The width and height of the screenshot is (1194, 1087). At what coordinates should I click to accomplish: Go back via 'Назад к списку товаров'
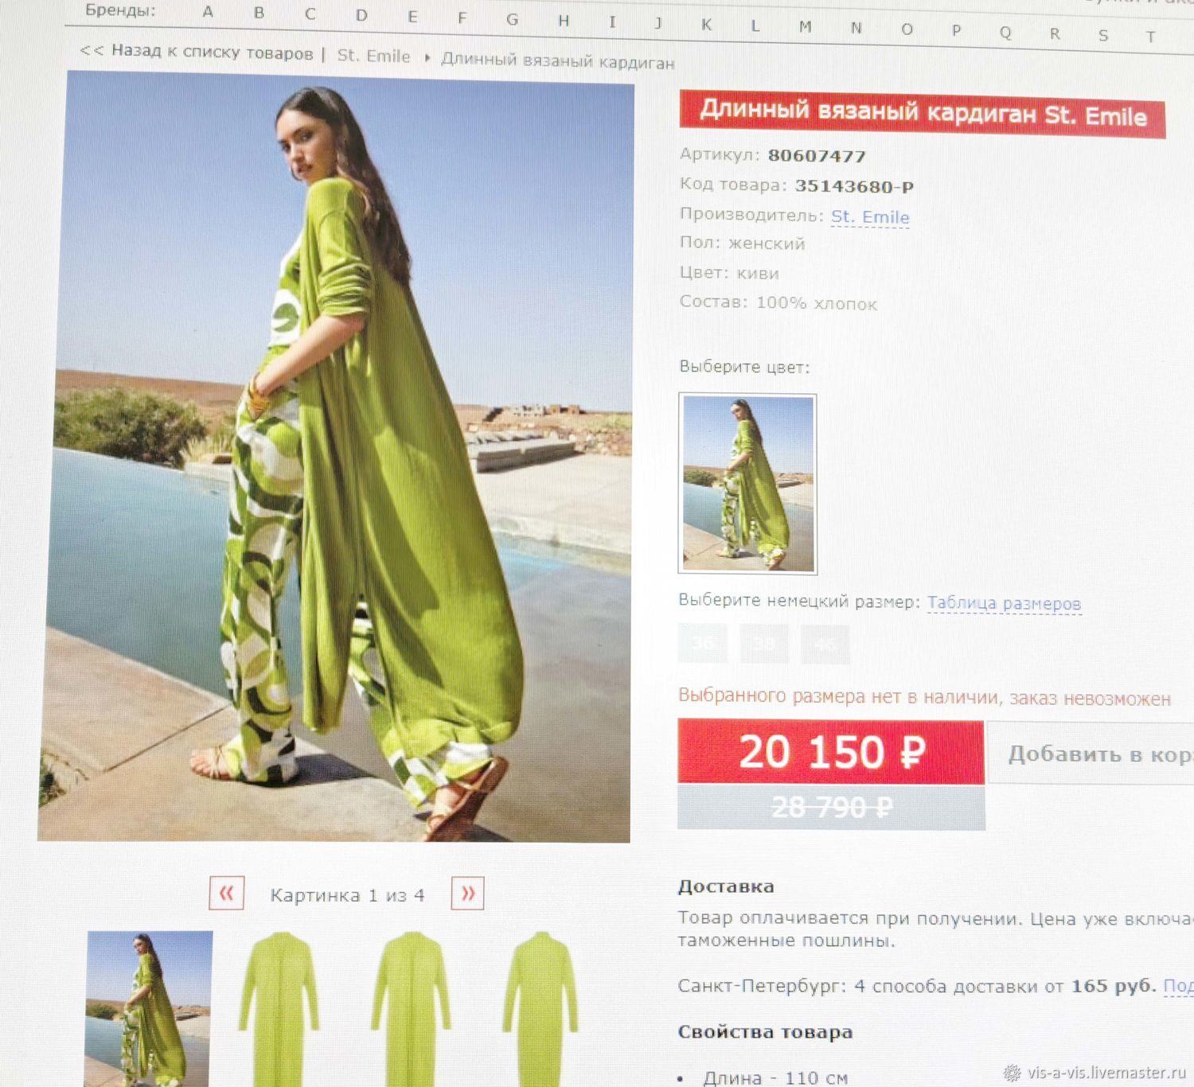[196, 52]
